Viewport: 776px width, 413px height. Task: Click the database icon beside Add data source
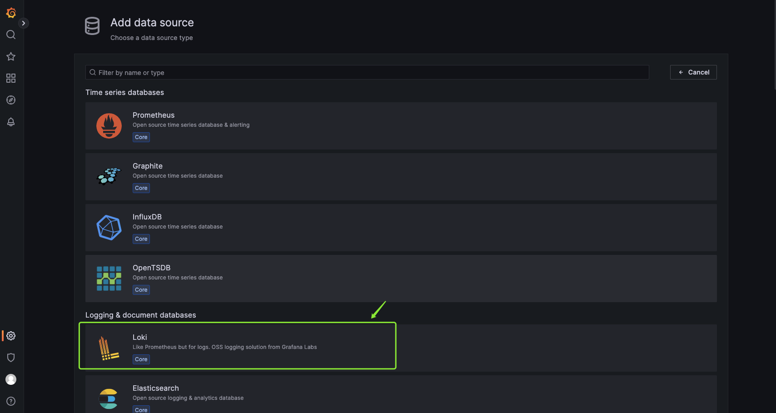pos(92,26)
